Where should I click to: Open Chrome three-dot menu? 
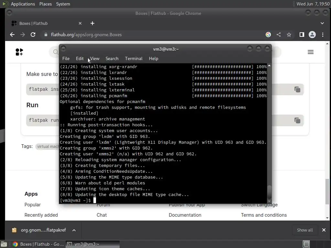[x=323, y=35]
